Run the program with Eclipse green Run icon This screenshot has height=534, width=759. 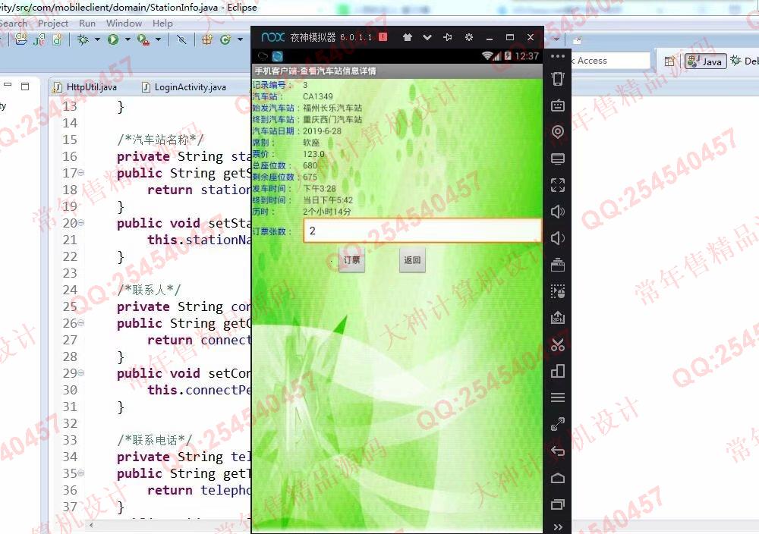113,39
